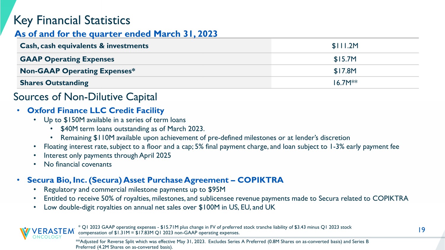Click the milestone payments up to $95M bullet

134,190
